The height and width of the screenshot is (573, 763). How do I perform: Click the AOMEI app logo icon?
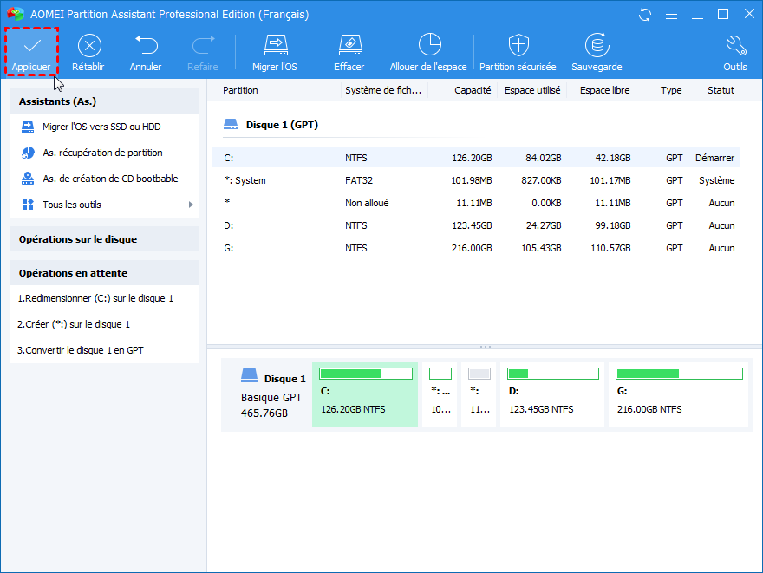pyautogui.click(x=16, y=14)
